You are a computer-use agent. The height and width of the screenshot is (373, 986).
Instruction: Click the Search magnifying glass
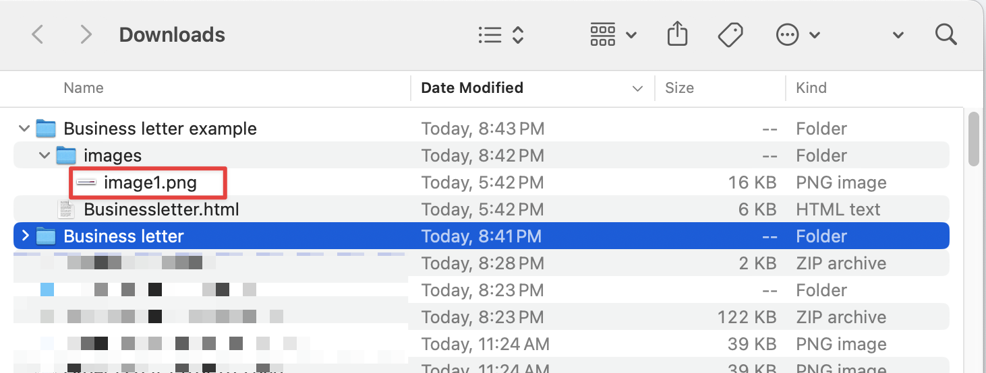(946, 35)
